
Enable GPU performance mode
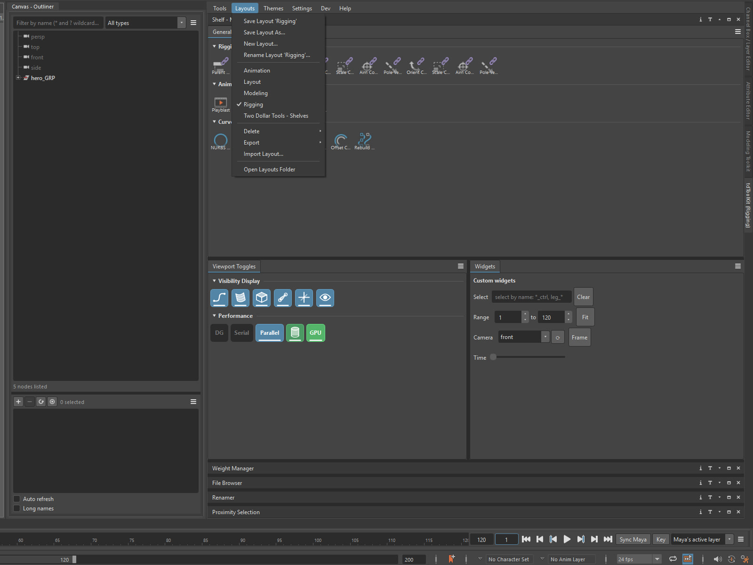point(316,333)
